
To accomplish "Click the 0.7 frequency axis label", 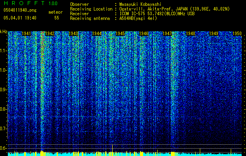I will pos(4,129).
